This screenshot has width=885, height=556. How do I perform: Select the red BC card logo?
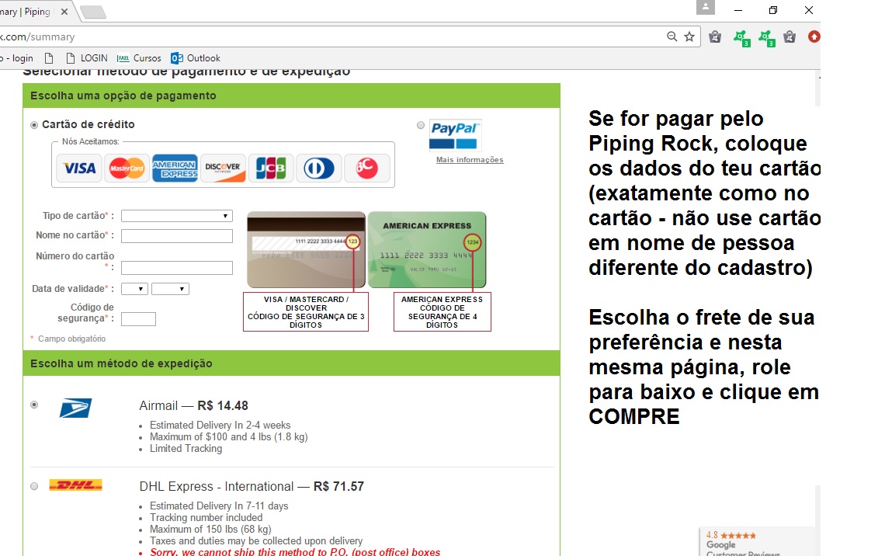pos(367,169)
